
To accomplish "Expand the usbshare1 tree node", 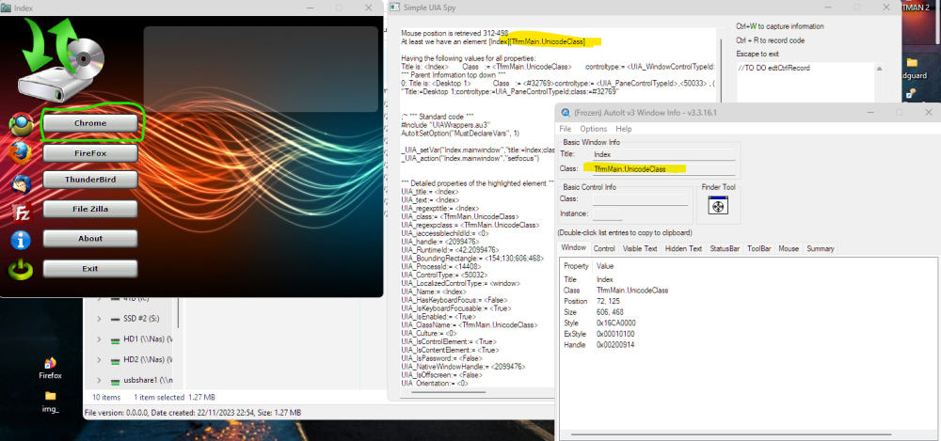I will tap(99, 381).
